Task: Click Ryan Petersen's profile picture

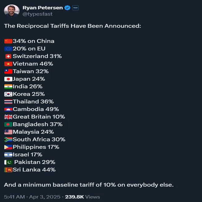Action: pos(12,11)
